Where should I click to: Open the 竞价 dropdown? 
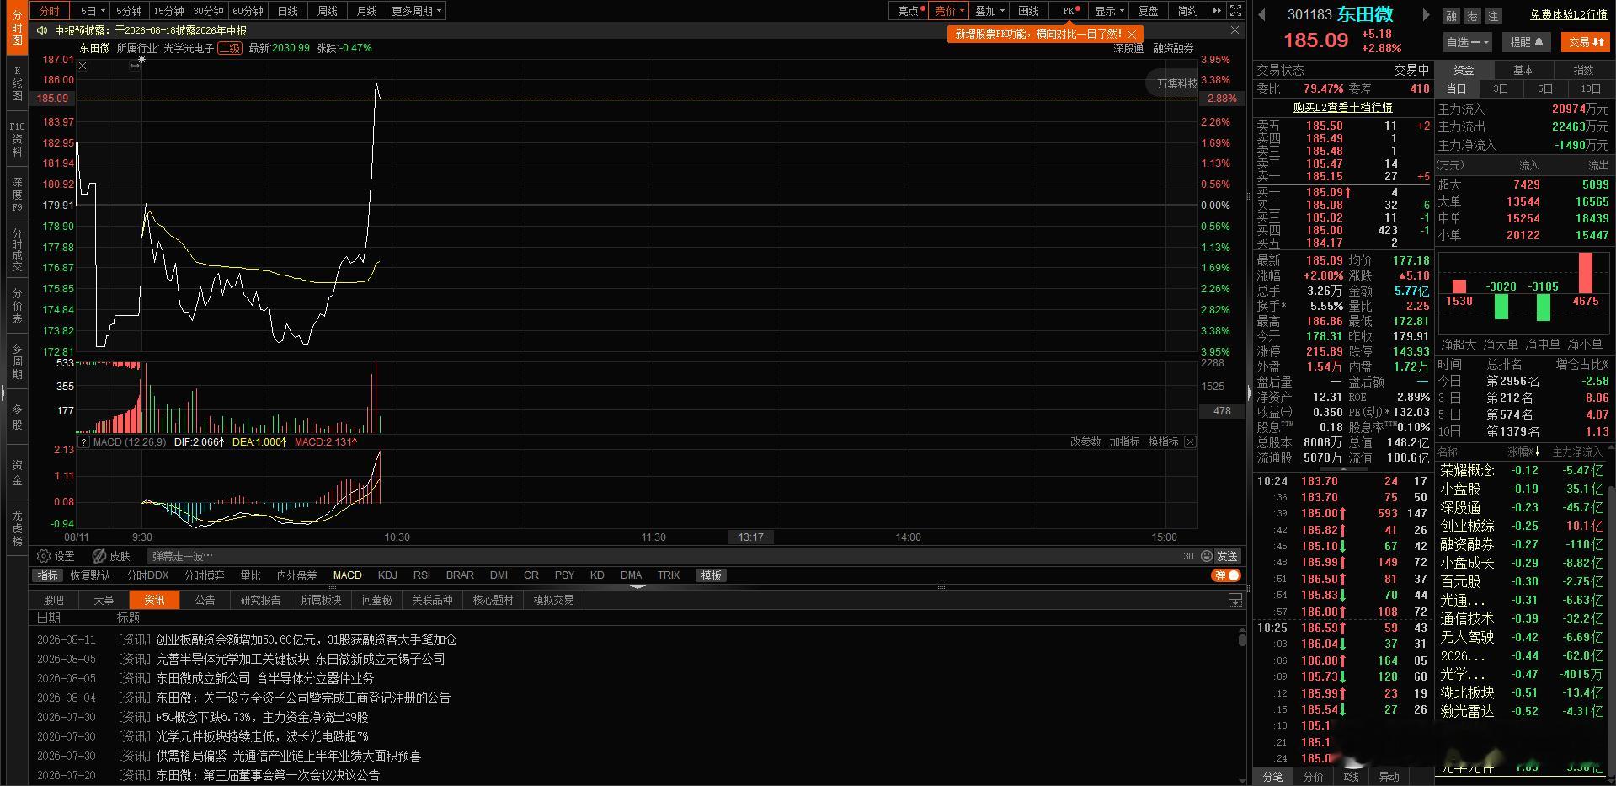(x=950, y=11)
